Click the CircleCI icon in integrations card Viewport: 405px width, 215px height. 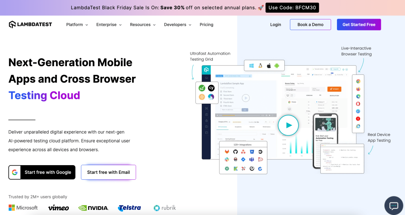(x=260, y=152)
